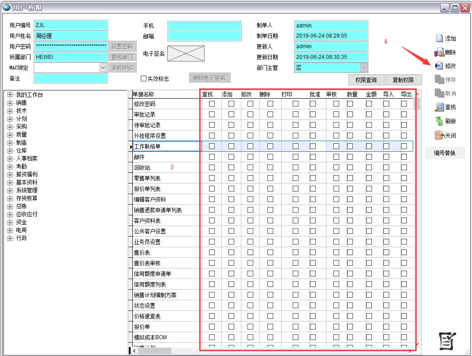Expand the 销售 tree node

click(x=10, y=103)
